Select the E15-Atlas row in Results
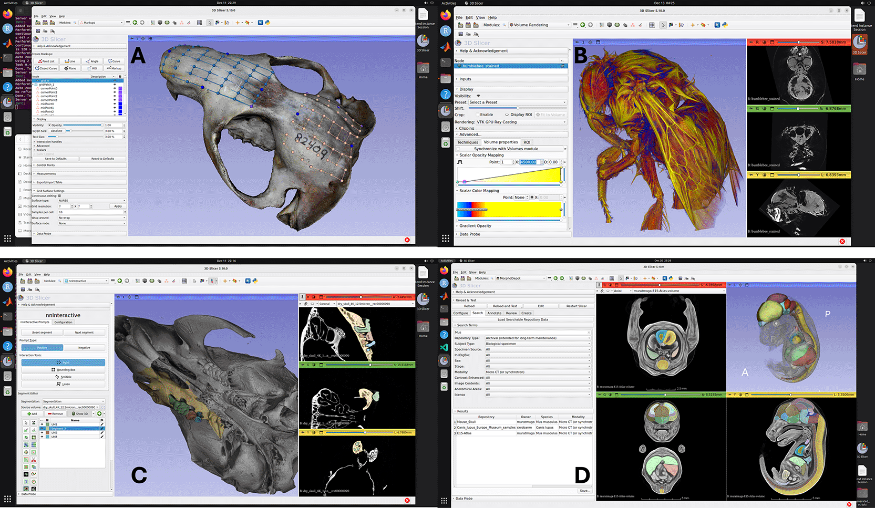Screen dimensions: 875x508 [x=464, y=433]
